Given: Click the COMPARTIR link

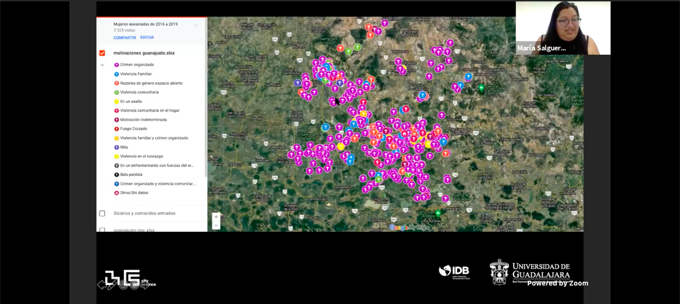Looking at the screenshot, I should click(x=125, y=38).
